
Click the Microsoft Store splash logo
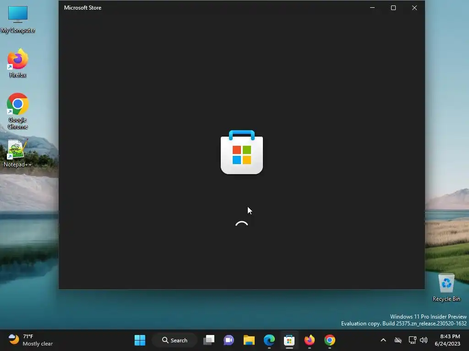tap(242, 152)
